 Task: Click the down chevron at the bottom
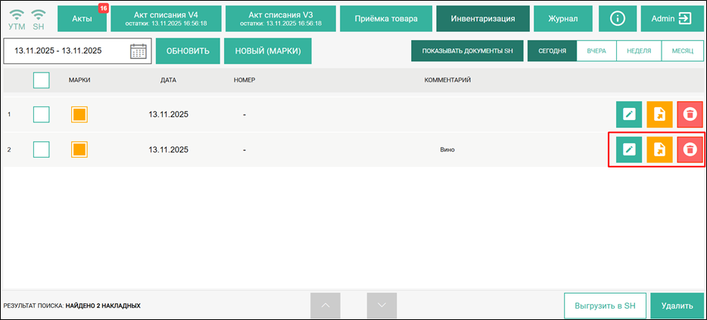(x=382, y=306)
